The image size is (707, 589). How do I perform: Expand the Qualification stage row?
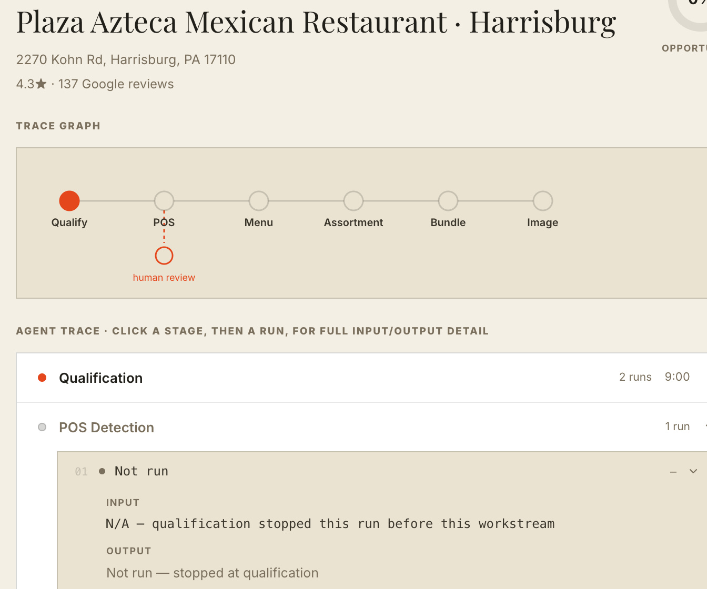[362, 378]
